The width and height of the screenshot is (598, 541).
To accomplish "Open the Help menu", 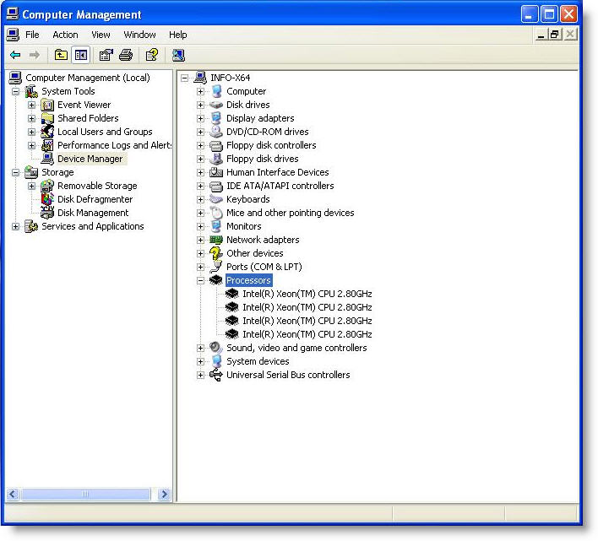I will (177, 35).
